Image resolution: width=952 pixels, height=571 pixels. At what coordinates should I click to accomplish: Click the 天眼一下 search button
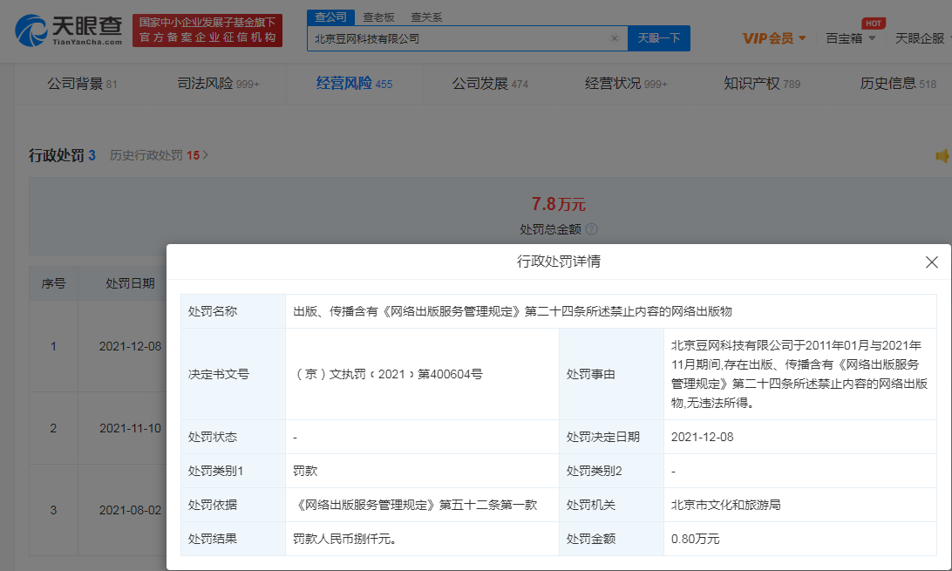659,38
